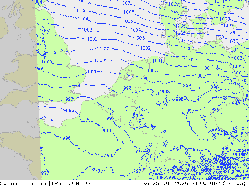Click the 'Su 25-01-2026' date text
The width and height of the screenshot is (249, 193).
click(x=165, y=184)
